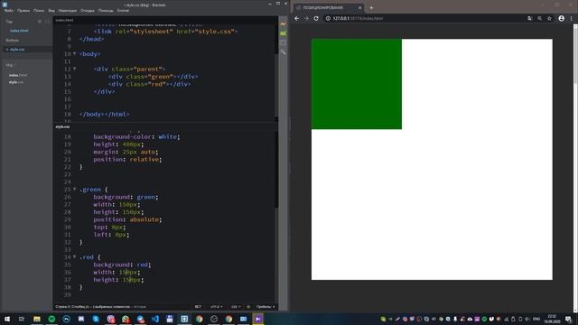Open Chrome profile avatar

(561, 18)
